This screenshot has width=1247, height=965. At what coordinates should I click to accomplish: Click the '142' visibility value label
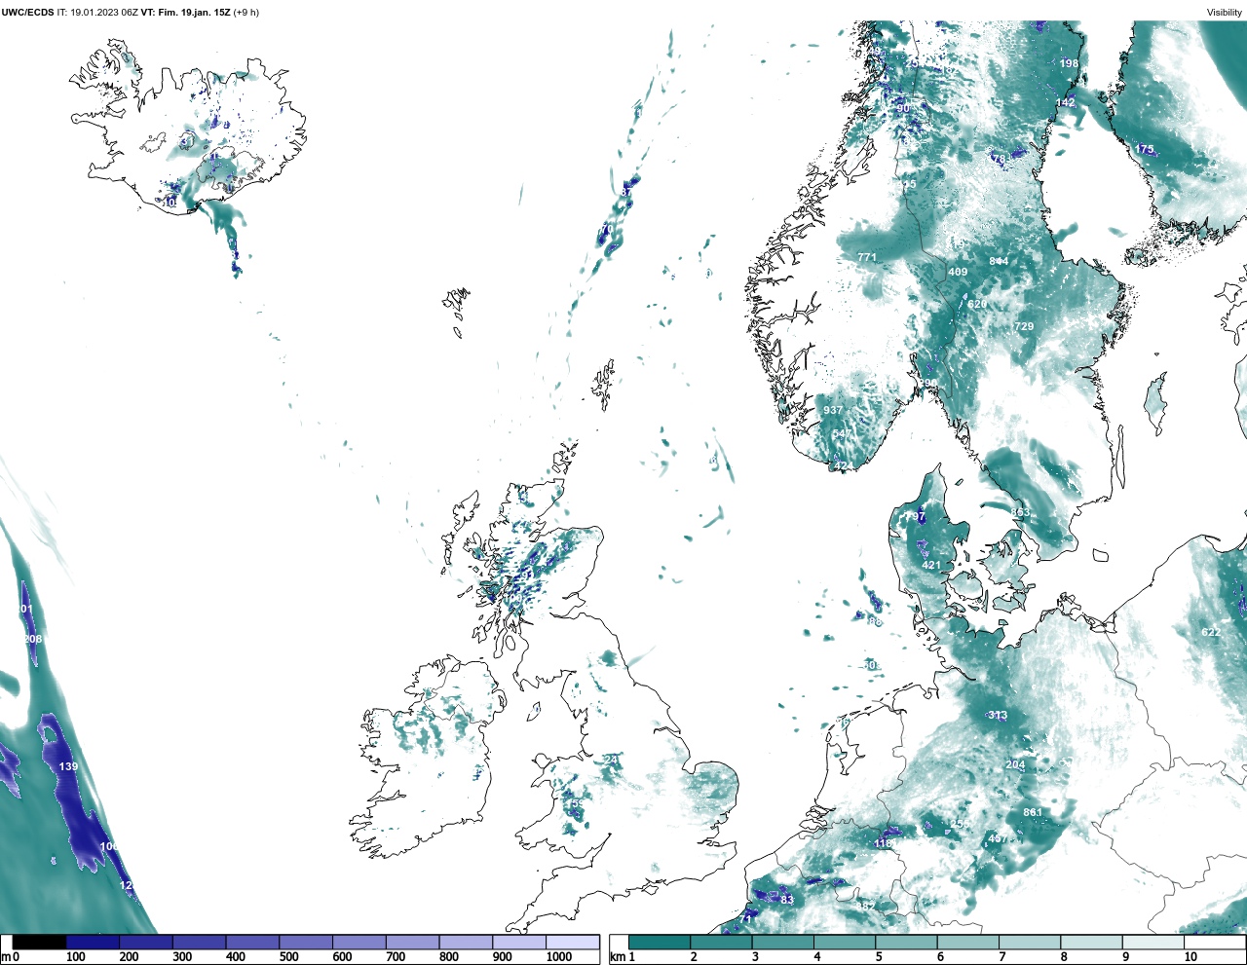[1066, 102]
